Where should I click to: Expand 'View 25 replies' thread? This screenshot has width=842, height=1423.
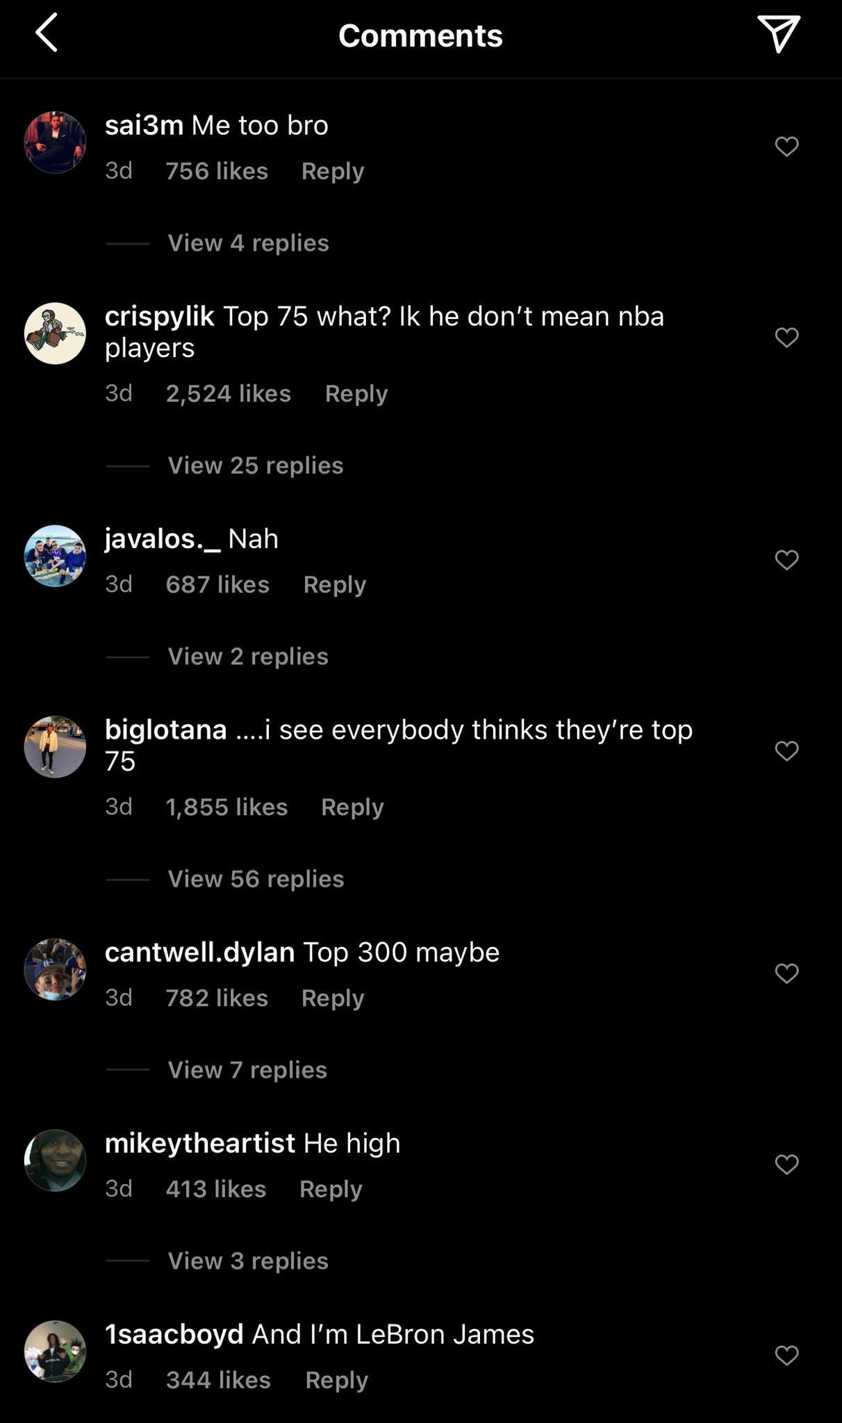pos(255,466)
